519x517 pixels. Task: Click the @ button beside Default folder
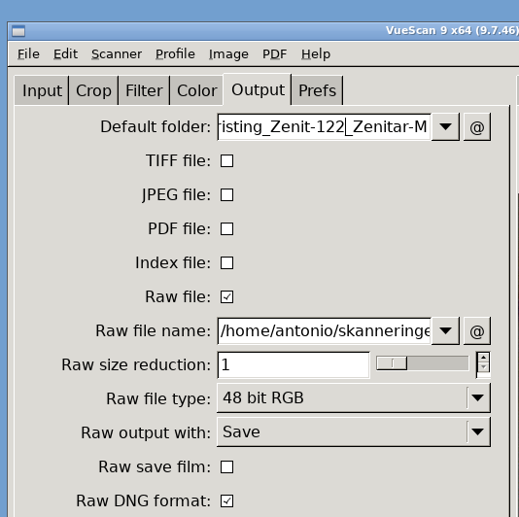pyautogui.click(x=477, y=127)
